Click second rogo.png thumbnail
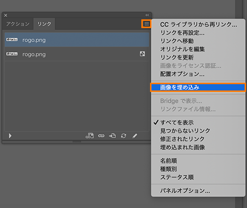Screen dimensions: 247x208 (x=12, y=54)
